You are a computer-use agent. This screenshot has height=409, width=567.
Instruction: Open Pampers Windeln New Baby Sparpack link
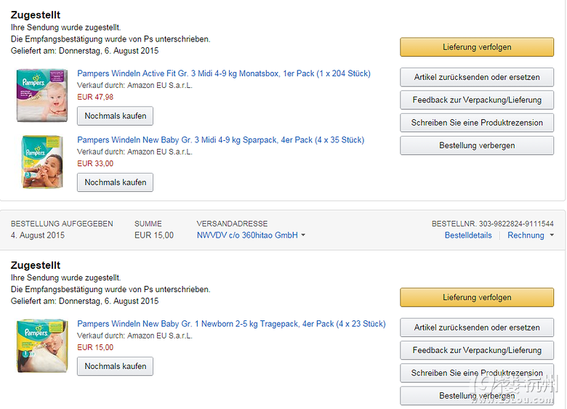click(x=220, y=140)
